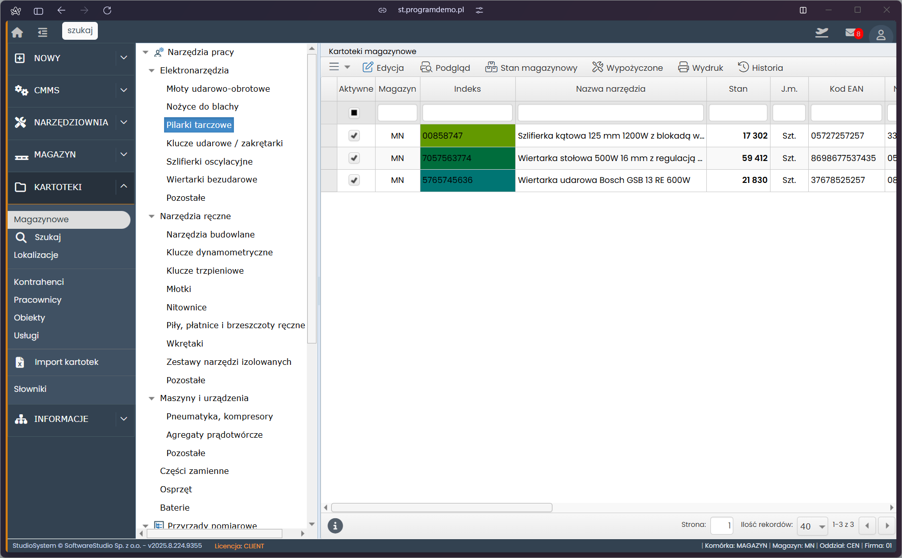
Task: Click the Stan magazynowy button
Action: click(x=531, y=68)
